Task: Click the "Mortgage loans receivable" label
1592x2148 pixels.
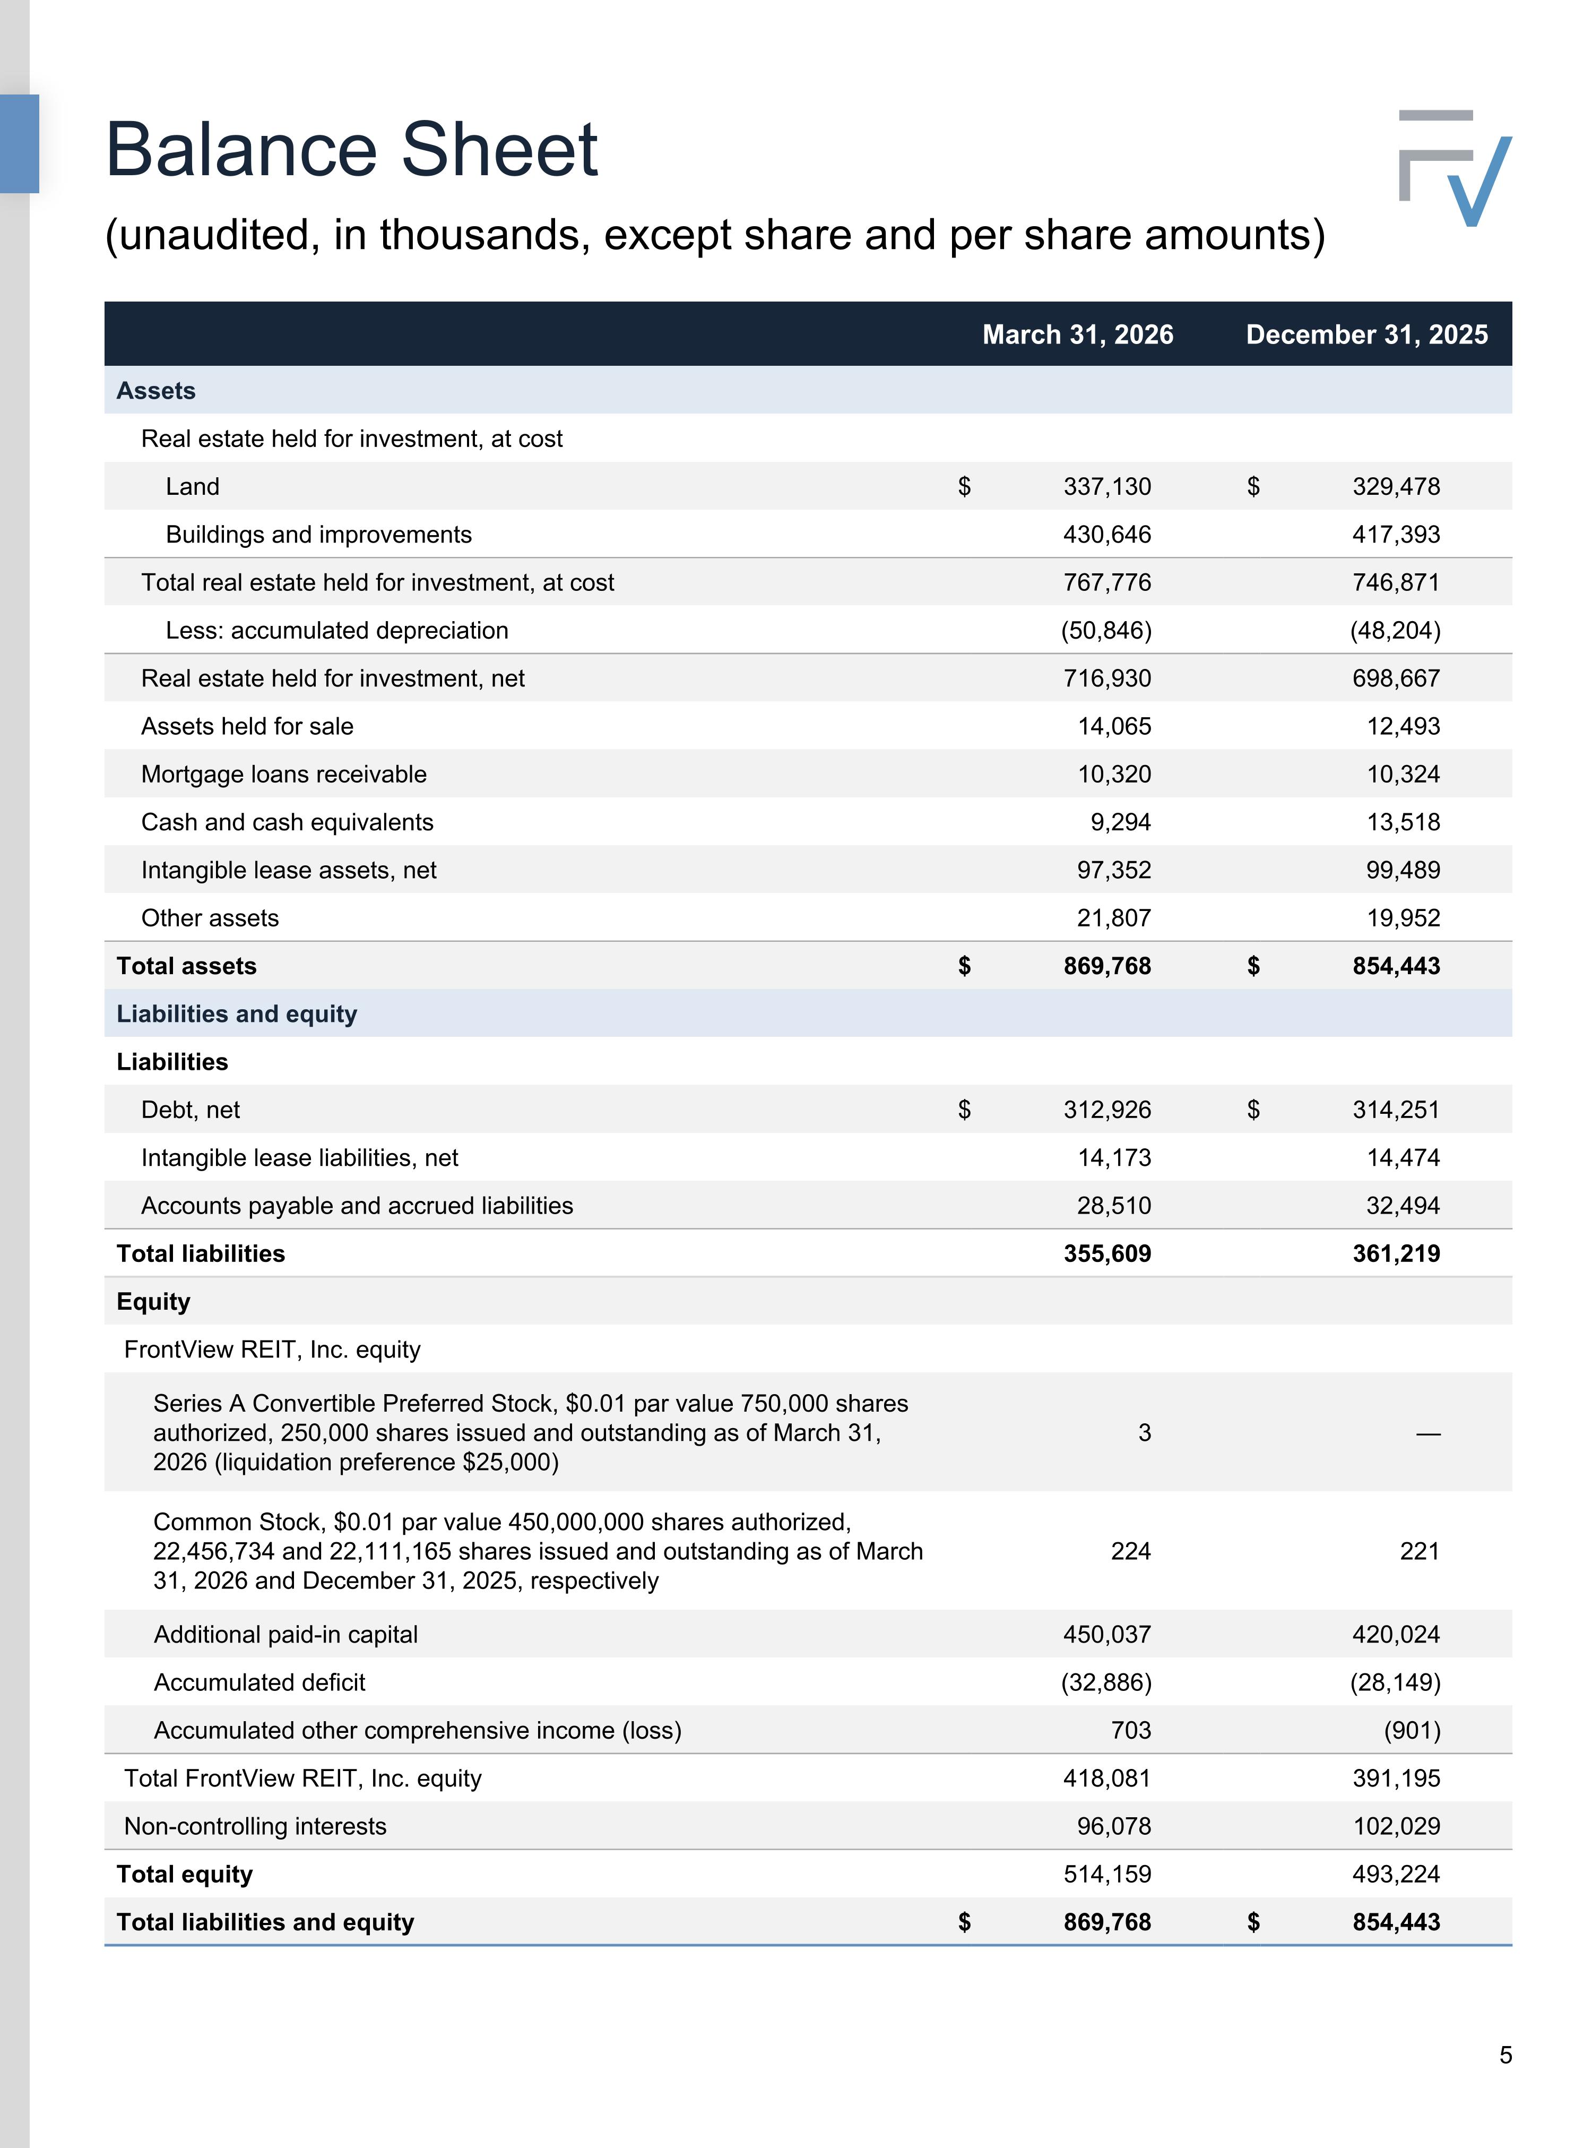Action: point(284,774)
